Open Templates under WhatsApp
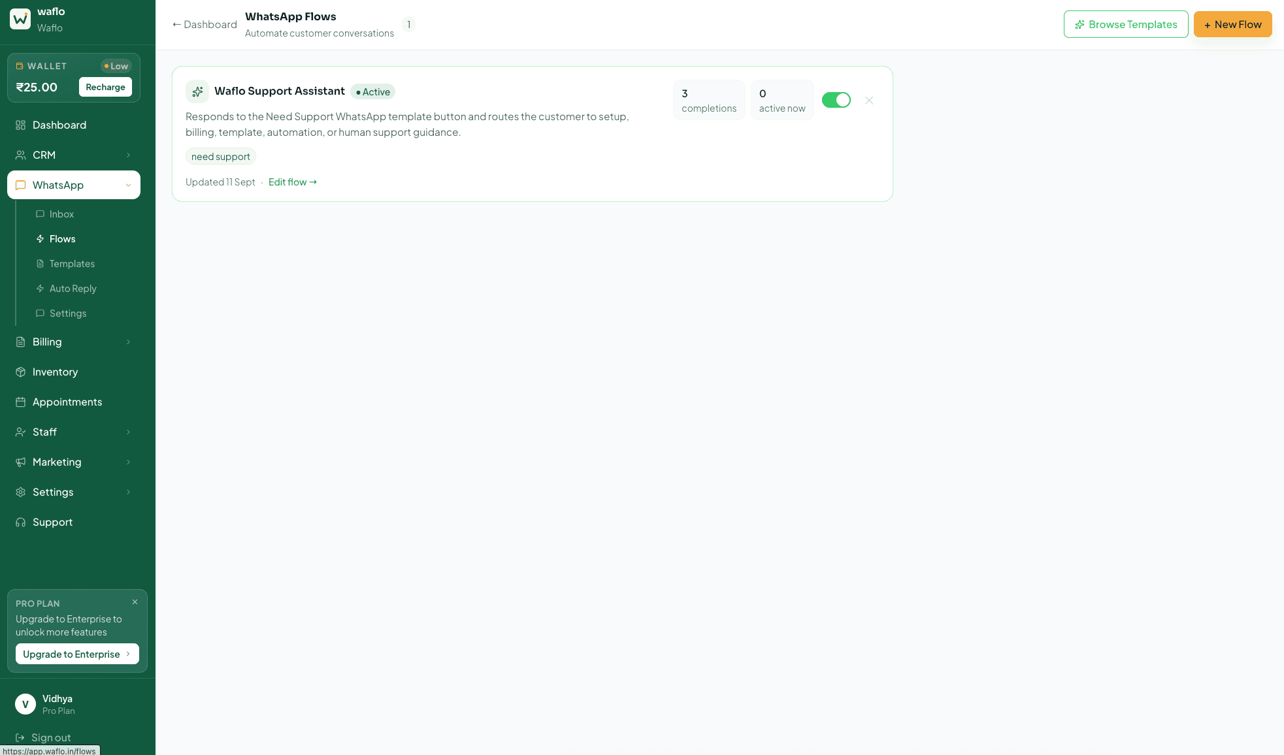The height and width of the screenshot is (755, 1284). coord(72,263)
